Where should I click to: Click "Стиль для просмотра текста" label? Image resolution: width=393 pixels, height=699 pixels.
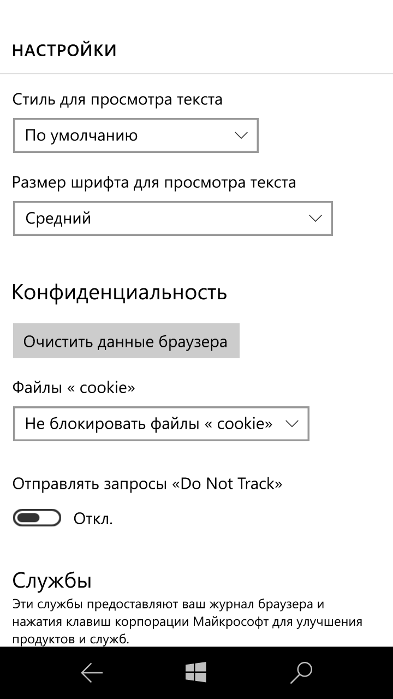coord(117,99)
